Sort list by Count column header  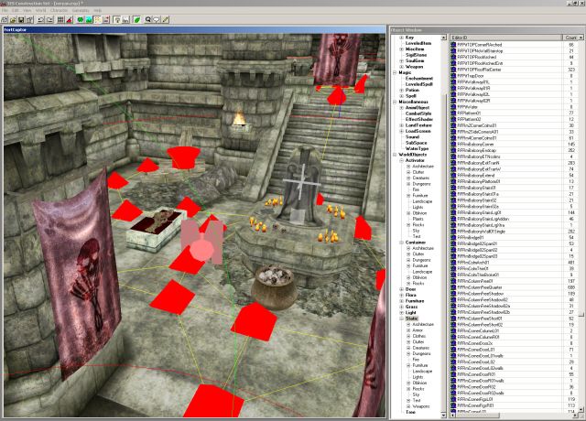pyautogui.click(x=568, y=35)
